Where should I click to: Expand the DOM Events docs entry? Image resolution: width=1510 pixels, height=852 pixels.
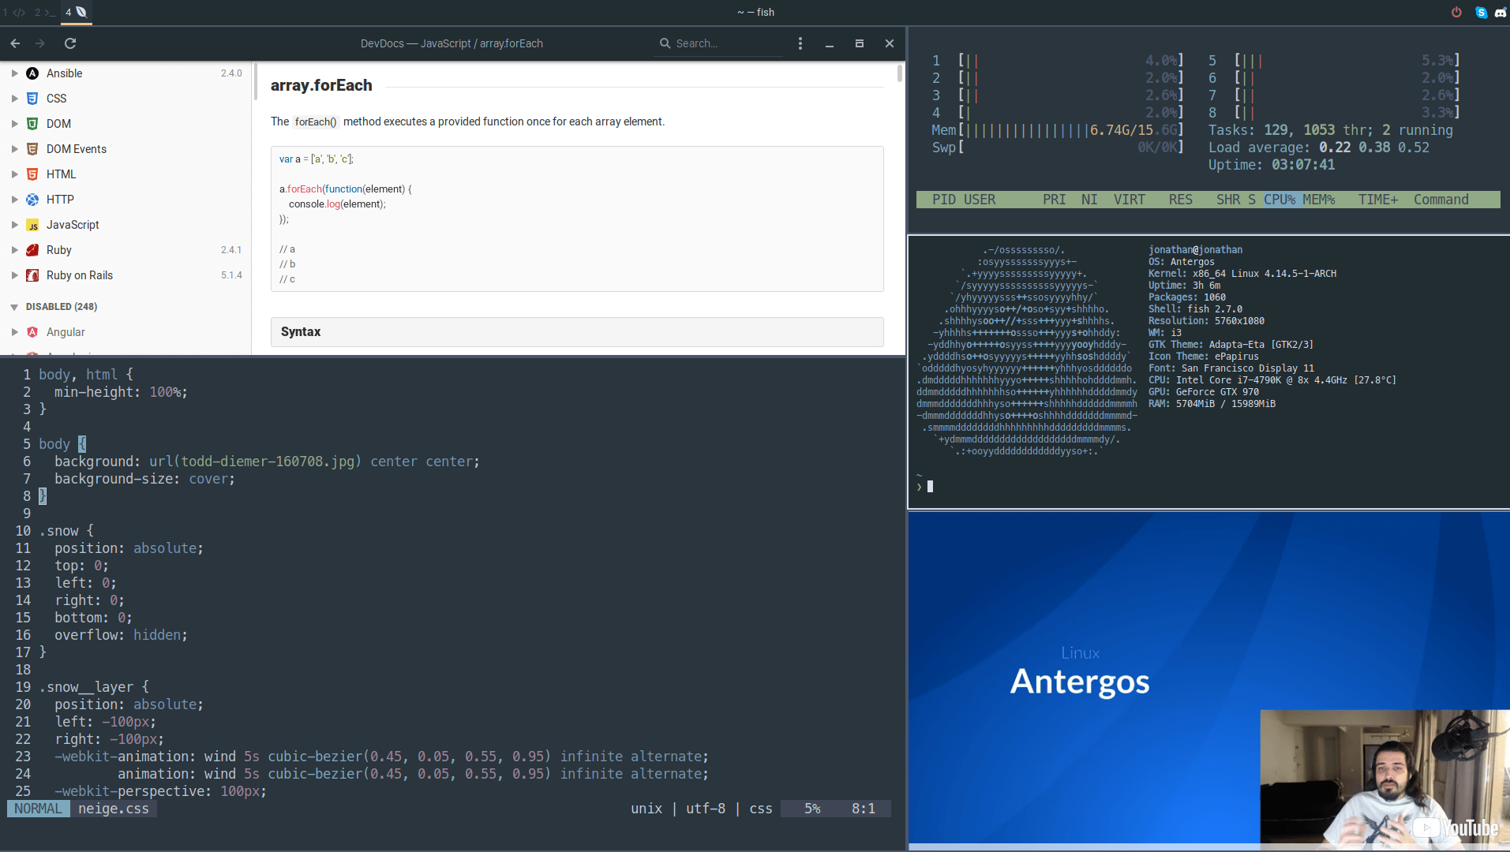(14, 149)
